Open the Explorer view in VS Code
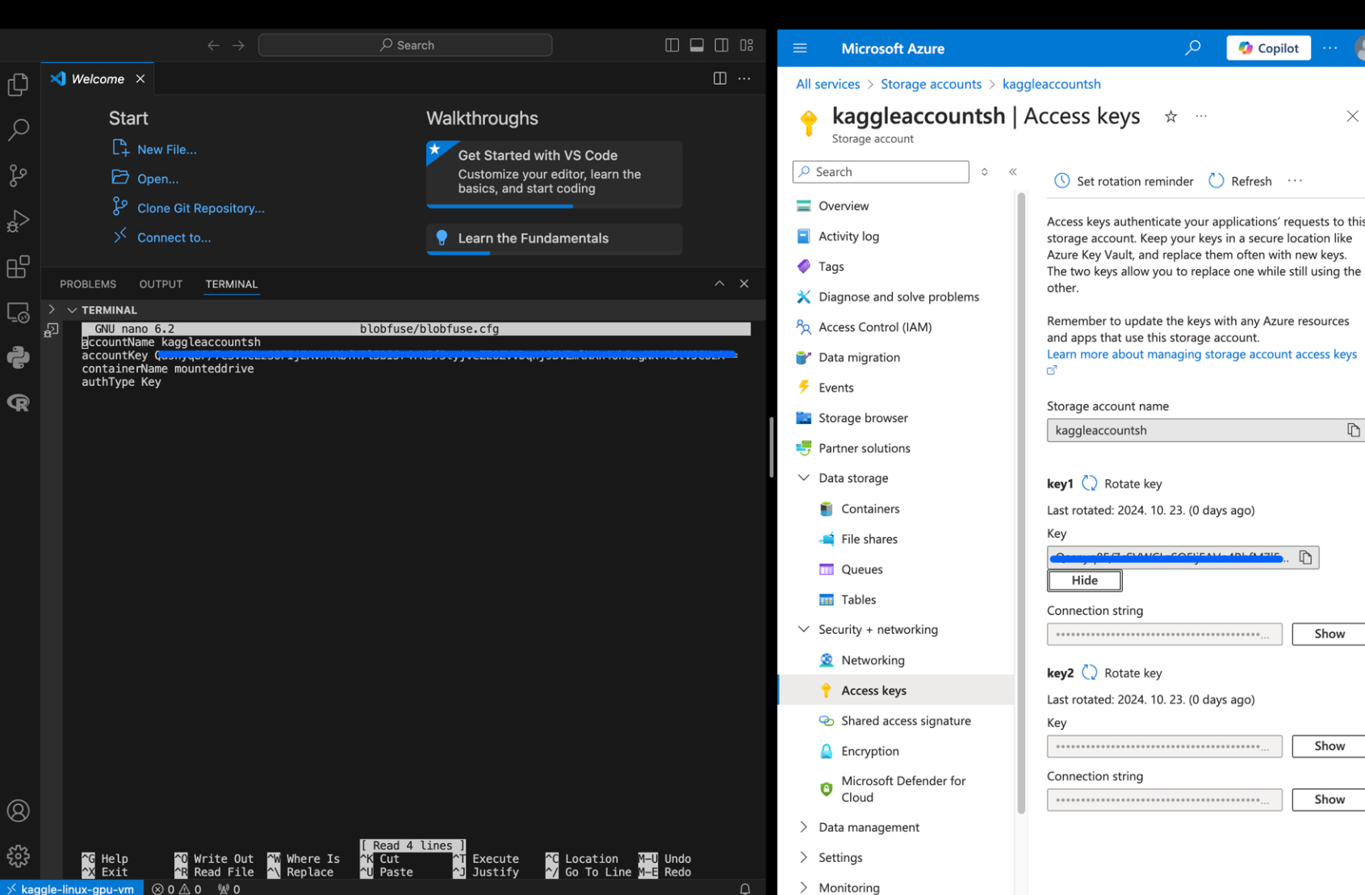This screenshot has height=895, width=1365. point(18,84)
